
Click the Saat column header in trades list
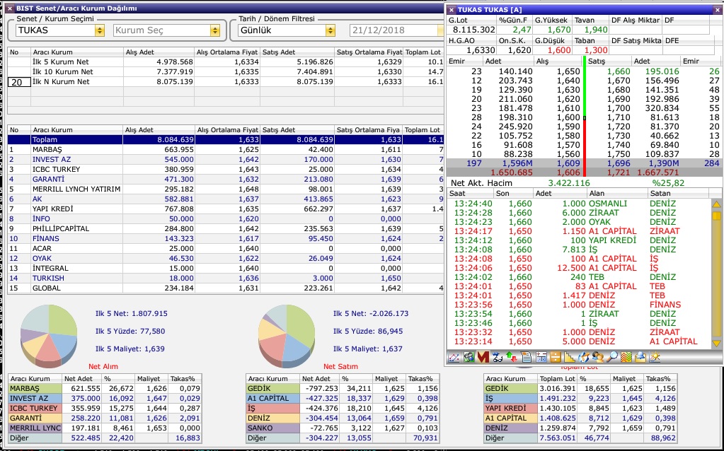tap(471, 194)
